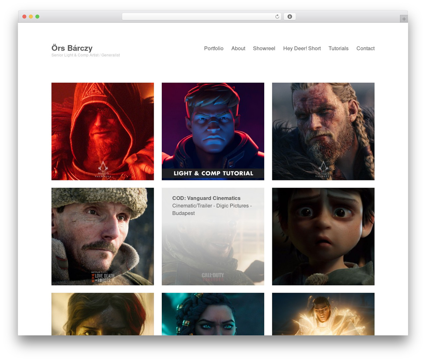The height and width of the screenshot is (361, 426).
Task: Navigate to Tutorials
Action: [338, 48]
